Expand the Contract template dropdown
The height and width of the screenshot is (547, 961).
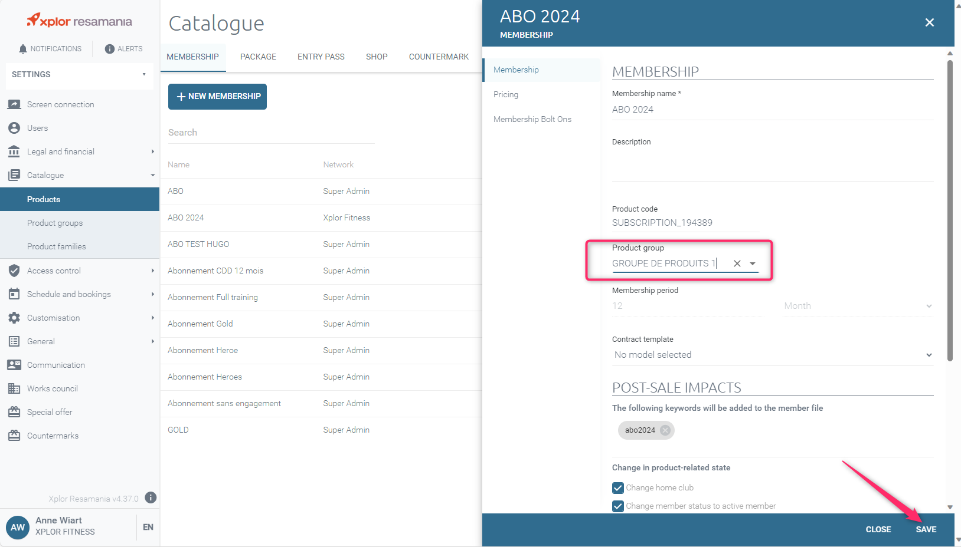pyautogui.click(x=929, y=355)
